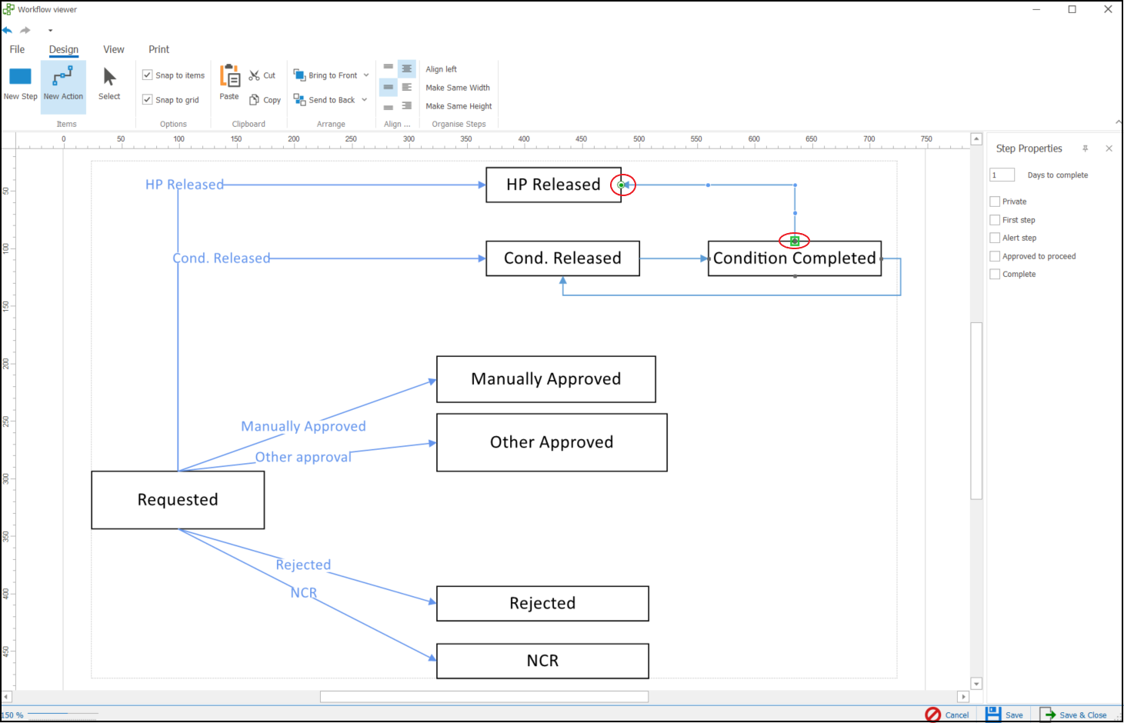
Task: Copy the selected item
Action: [265, 100]
